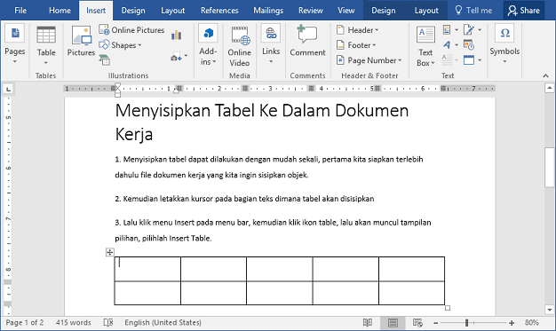Open the Object dropdown arrow
556x331 pixels.
[480, 59]
